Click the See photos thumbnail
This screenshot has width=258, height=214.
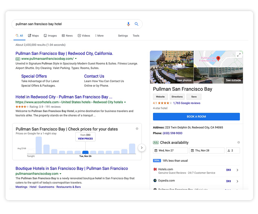172,67
